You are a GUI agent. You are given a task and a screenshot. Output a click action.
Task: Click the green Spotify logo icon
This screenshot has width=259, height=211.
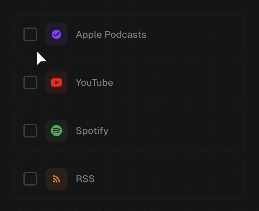tap(56, 131)
